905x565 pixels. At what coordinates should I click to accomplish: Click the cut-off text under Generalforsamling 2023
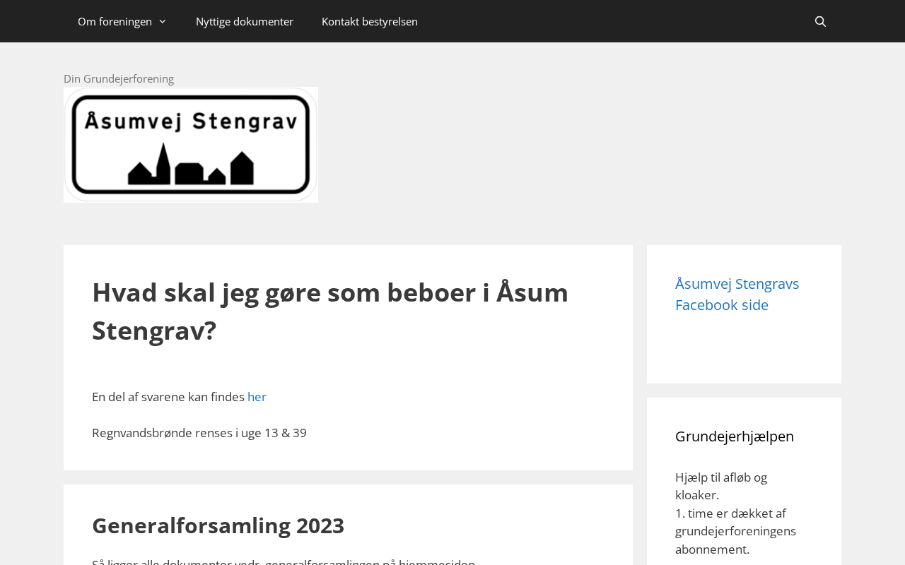(x=283, y=561)
